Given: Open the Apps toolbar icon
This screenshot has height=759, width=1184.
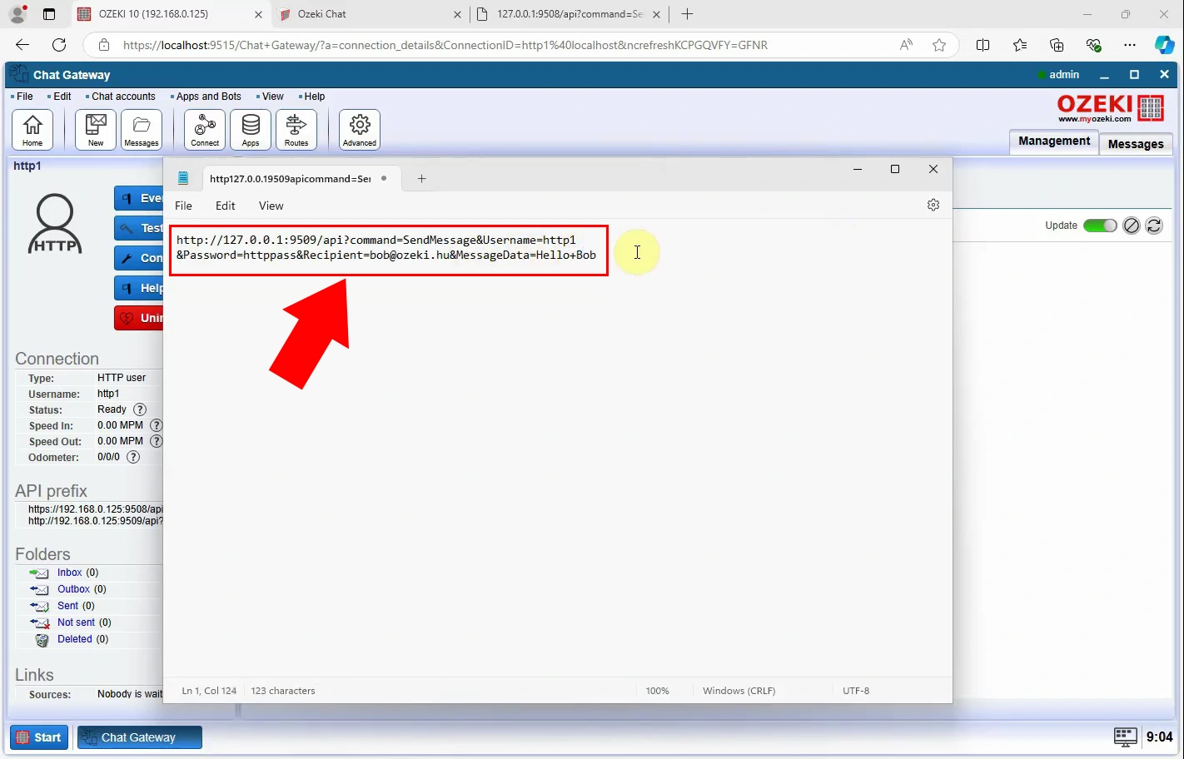Looking at the screenshot, I should click(251, 130).
